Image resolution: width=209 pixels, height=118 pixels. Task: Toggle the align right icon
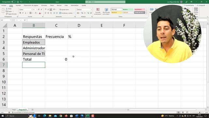tap(51, 13)
